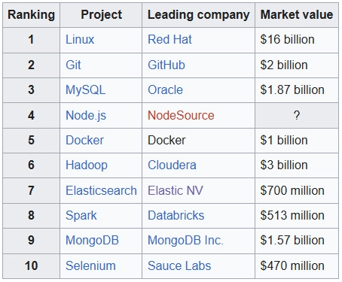Open the visited Elastic NV link

(176, 190)
